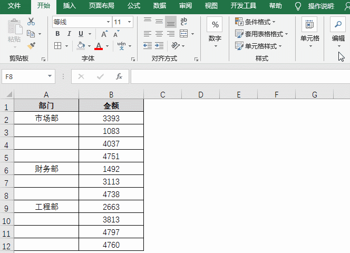Increase font size with large A
The width and height of the screenshot is (350, 253).
tap(104, 34)
